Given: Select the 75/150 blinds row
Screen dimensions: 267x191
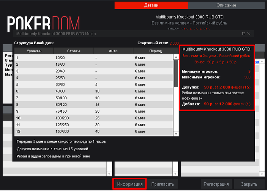Looking at the screenshot, I should click(94, 112).
